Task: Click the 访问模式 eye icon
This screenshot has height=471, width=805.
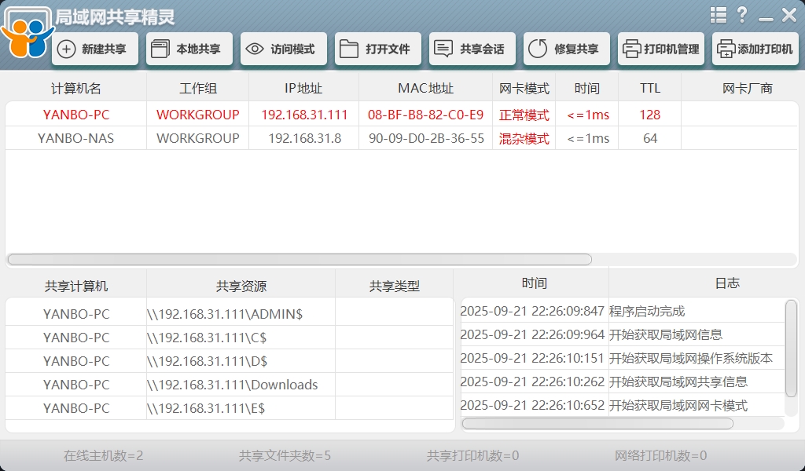Action: click(x=255, y=49)
